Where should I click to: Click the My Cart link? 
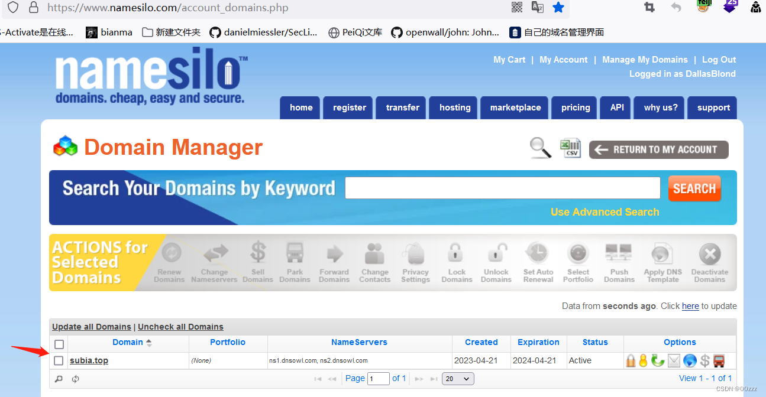(509, 60)
